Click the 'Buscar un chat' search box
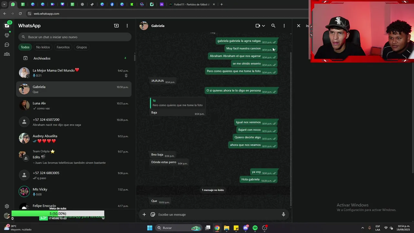This screenshot has width=414, height=233. click(x=75, y=37)
